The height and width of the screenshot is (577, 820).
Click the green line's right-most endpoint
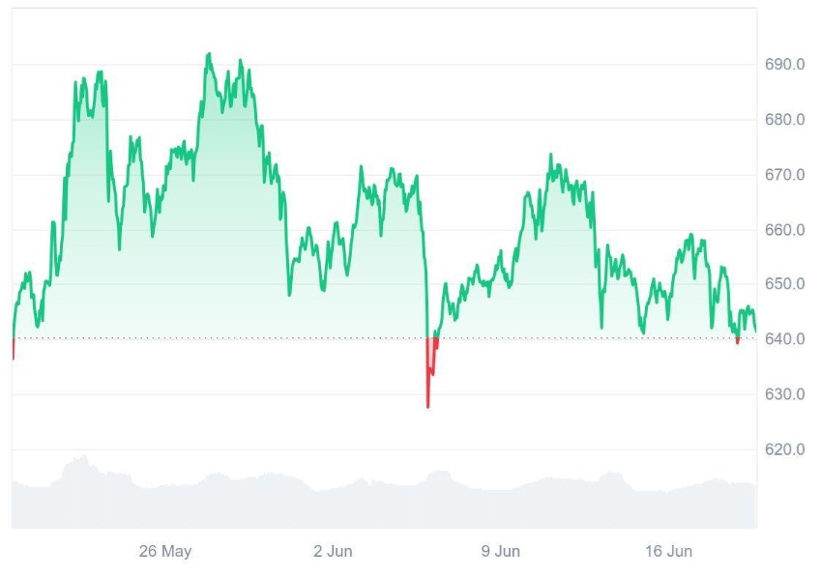click(x=755, y=331)
